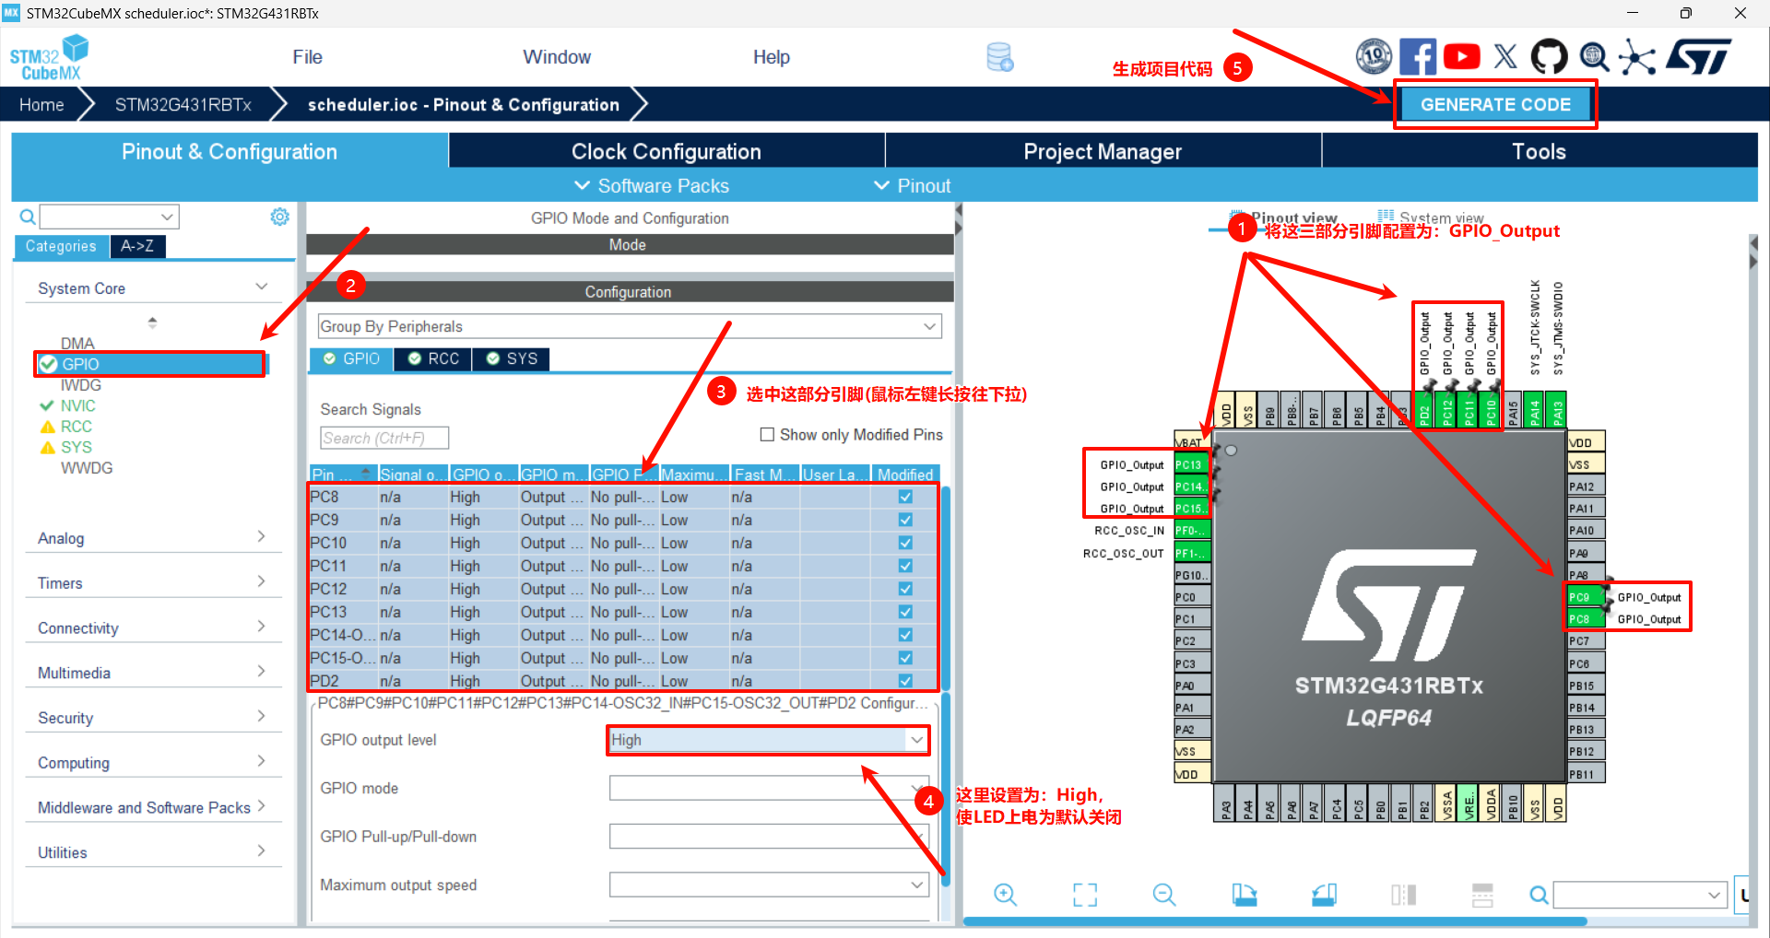Click the PC9 pin on the chip
1770x938 pixels.
coord(1583,597)
